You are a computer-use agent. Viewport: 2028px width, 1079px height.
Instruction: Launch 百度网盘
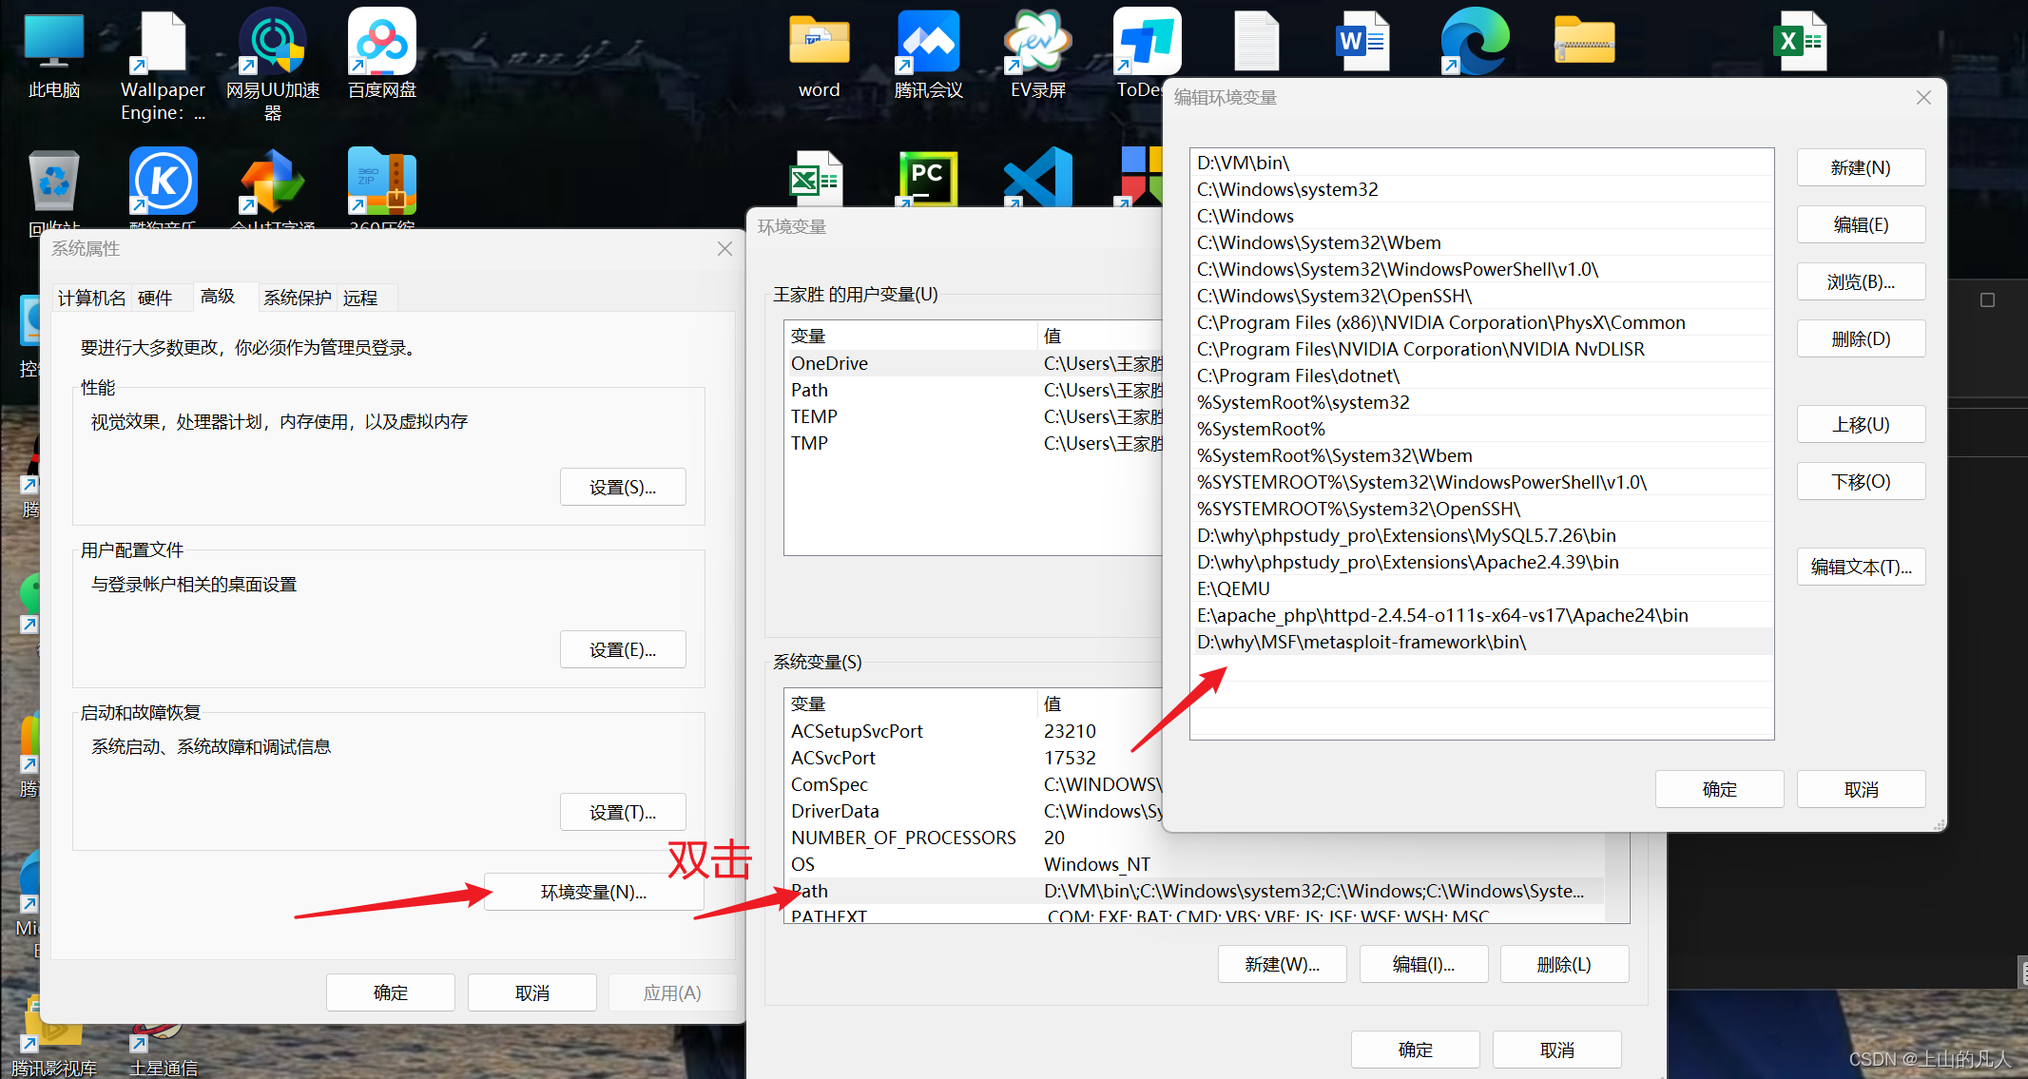coord(380,43)
